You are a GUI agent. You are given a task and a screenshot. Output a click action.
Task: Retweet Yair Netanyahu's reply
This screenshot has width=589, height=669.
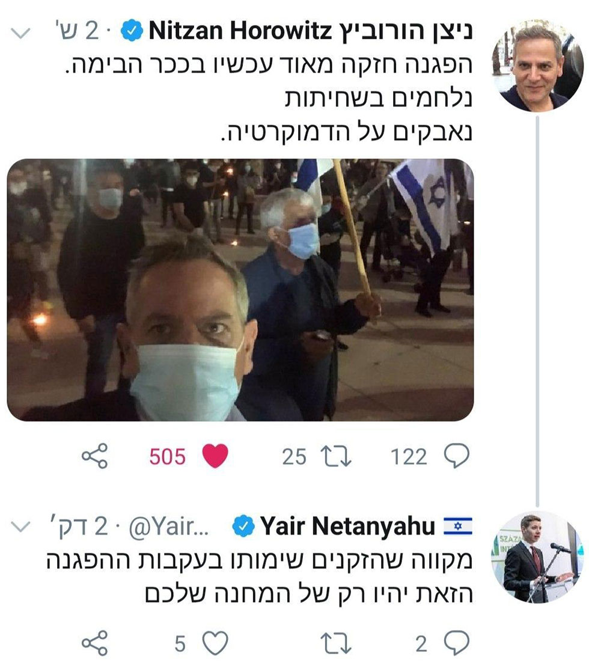click(335, 643)
